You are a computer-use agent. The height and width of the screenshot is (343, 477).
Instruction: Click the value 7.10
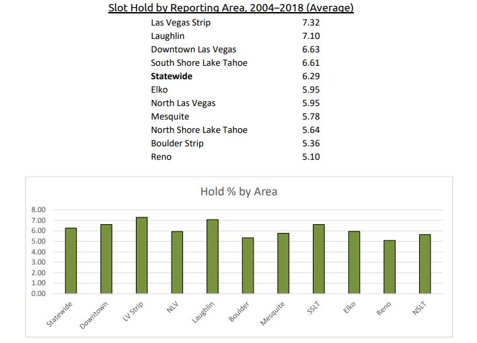[311, 36]
